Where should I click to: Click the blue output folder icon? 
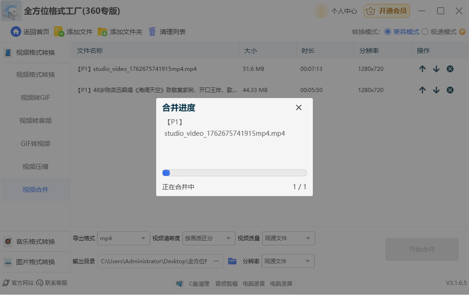pyautogui.click(x=232, y=260)
